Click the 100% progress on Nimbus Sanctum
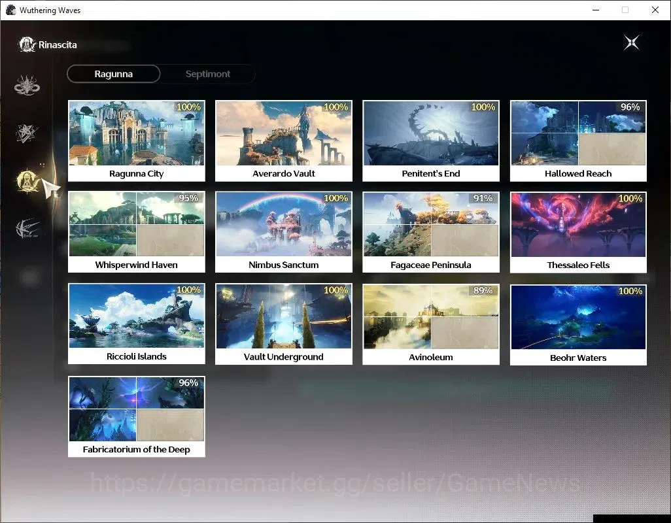This screenshot has height=523, width=671. click(336, 198)
